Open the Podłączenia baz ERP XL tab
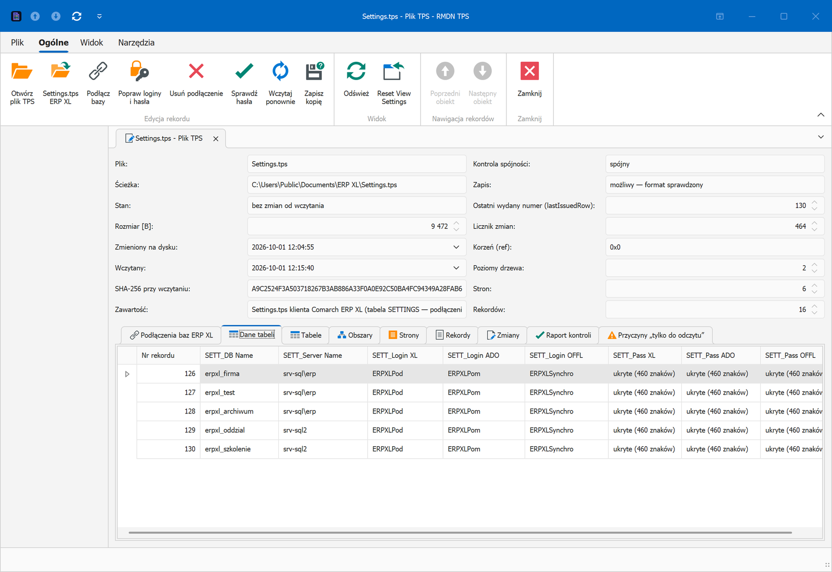 [x=171, y=335]
